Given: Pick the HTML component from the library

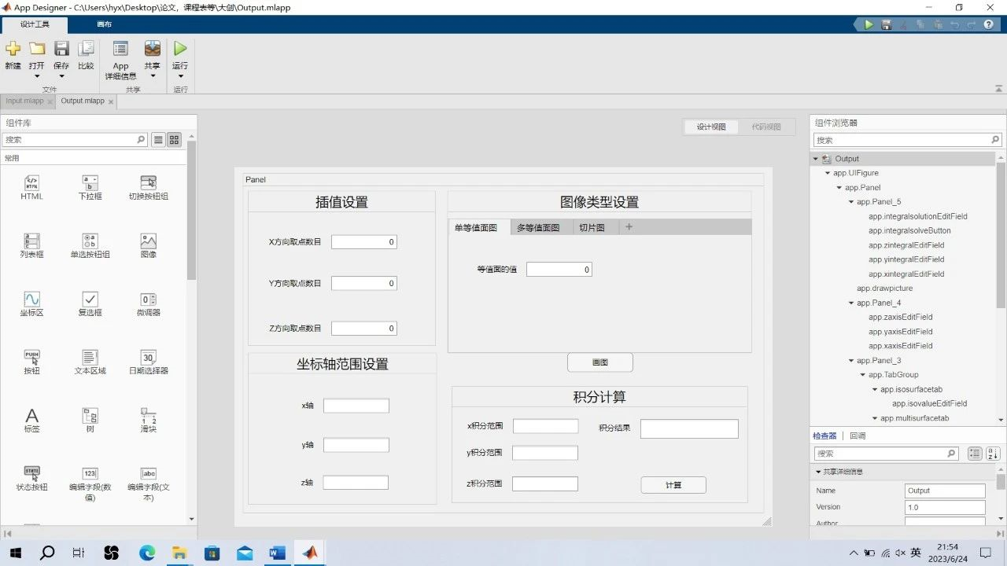Looking at the screenshot, I should click(31, 183).
